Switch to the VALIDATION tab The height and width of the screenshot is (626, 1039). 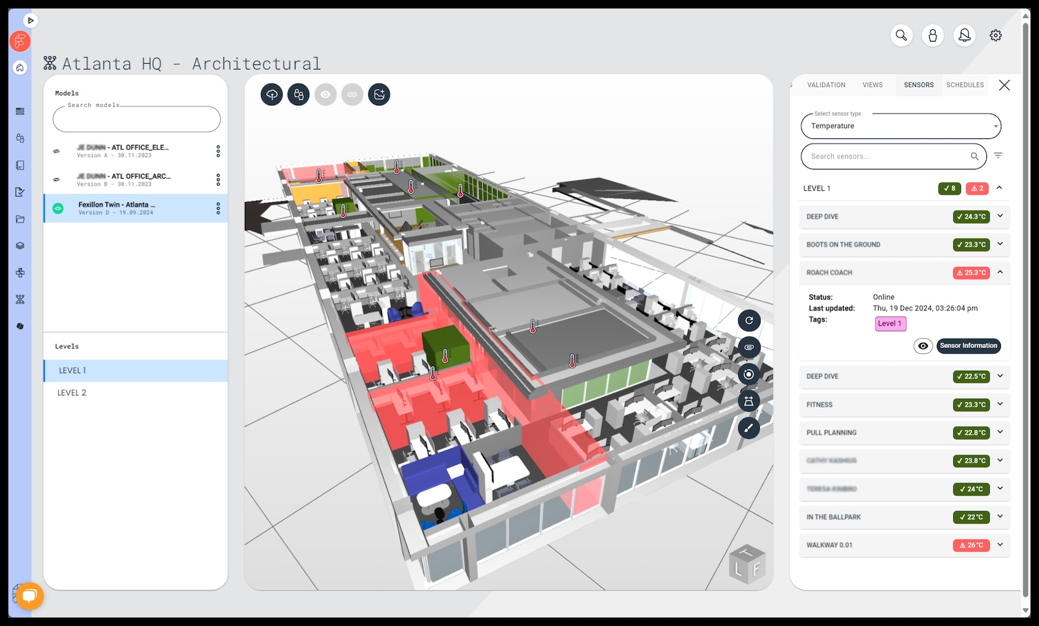point(826,85)
